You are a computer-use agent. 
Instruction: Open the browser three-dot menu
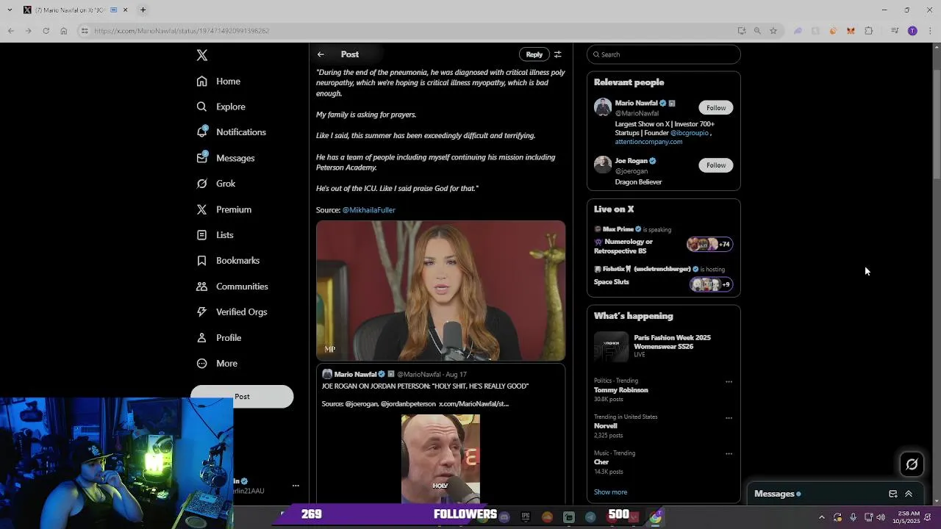point(930,31)
